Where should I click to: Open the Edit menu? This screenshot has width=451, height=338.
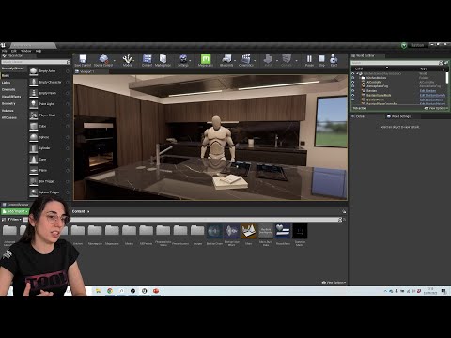point(14,51)
